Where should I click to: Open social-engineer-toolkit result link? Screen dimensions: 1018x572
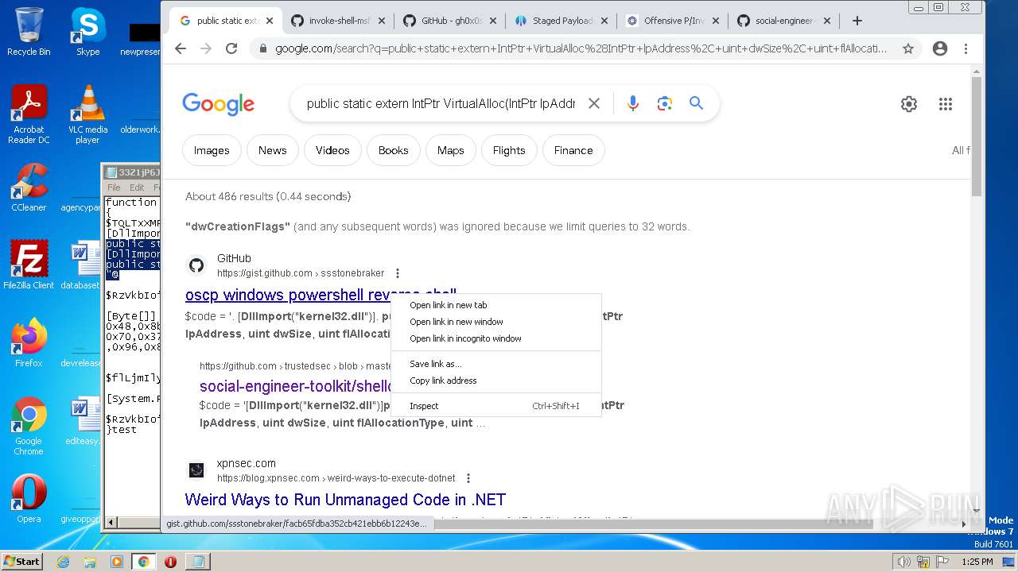296,386
